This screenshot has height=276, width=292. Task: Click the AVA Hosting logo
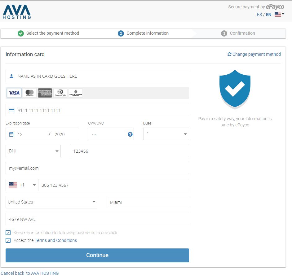17,12
